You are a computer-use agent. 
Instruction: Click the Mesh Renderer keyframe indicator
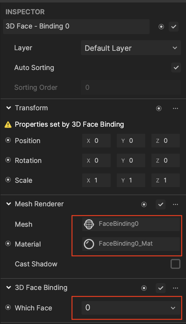(x=144, y=204)
